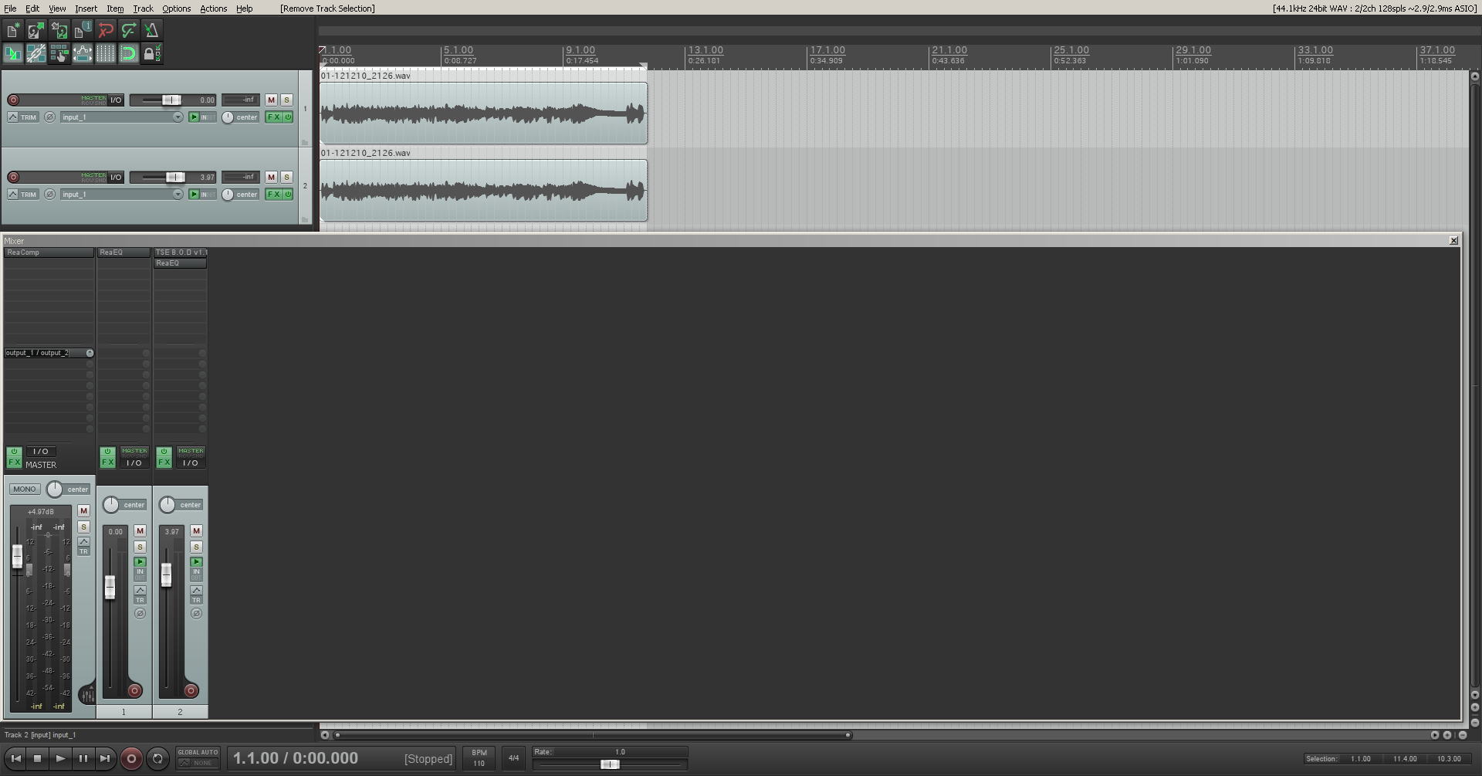Screen dimensions: 1482x776
Task: Click the playback Rate slider handle
Action: click(609, 764)
